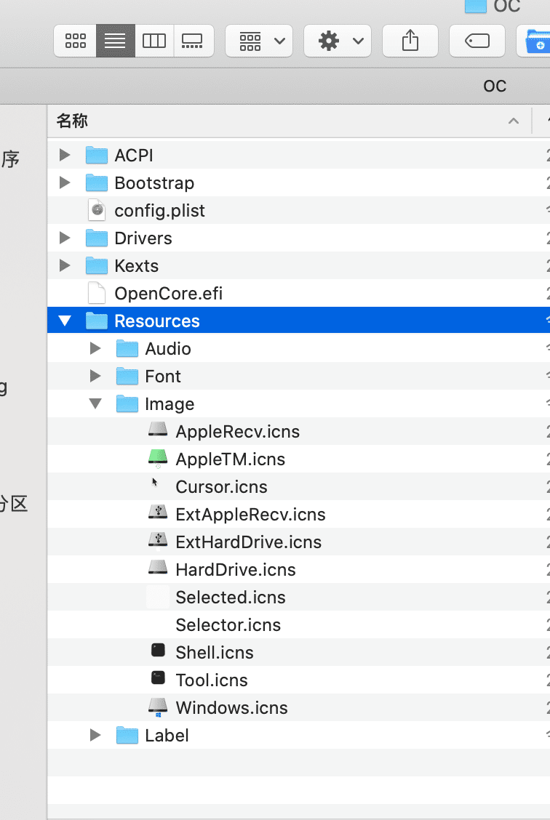Select the ExtHardDrive.icns file name
Image resolution: width=550 pixels, height=820 pixels.
(x=249, y=542)
